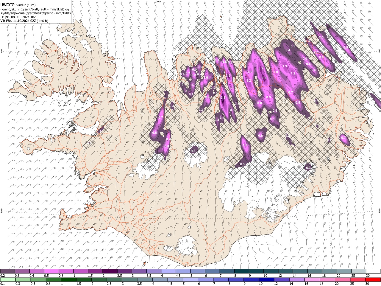Pick the bright pink 0.5 legend swatch

tap(51, 271)
